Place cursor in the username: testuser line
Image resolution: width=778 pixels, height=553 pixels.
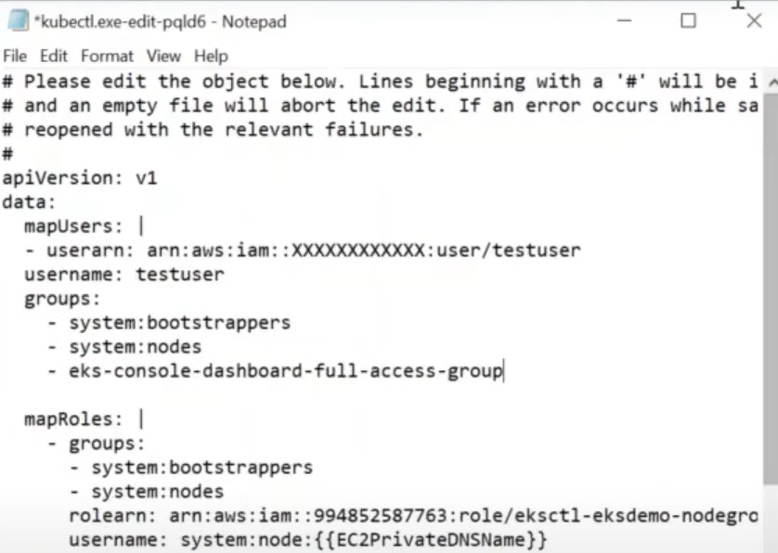tap(124, 275)
